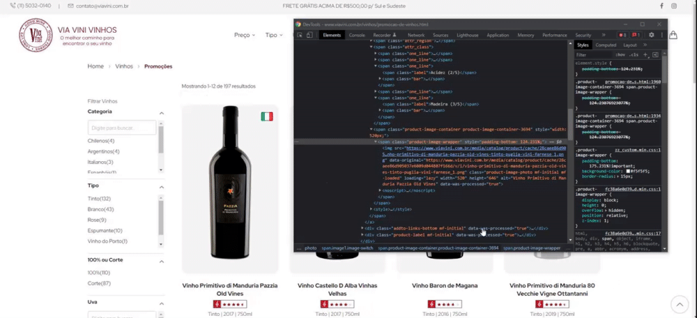Switch to Computed styles tab

606,45
